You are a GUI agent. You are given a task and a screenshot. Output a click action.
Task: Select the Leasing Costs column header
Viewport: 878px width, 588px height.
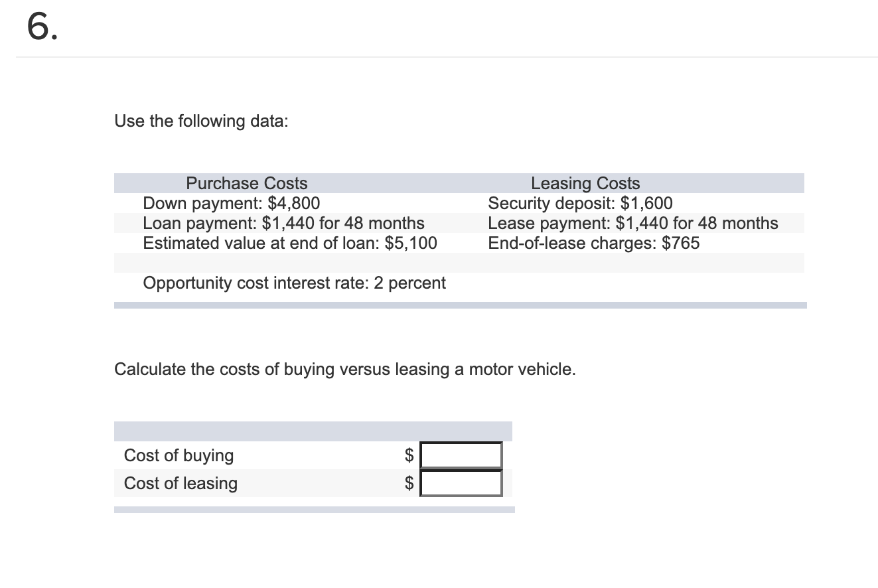pyautogui.click(x=585, y=183)
